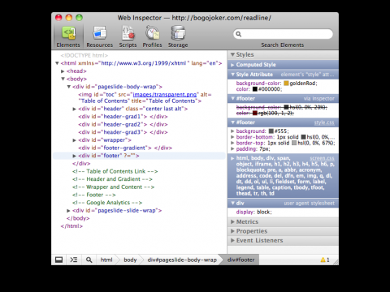The image size is (390, 292).
Task: Open the images/transparent.png link
Action: (165, 95)
